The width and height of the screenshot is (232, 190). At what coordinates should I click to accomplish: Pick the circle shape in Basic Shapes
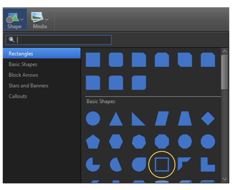(x=93, y=118)
